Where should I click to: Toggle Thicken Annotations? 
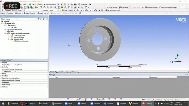click(113, 10)
